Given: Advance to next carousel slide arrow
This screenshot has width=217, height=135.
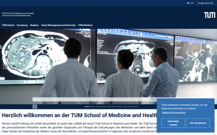Looking at the screenshot, I should pyautogui.click(x=212, y=67).
